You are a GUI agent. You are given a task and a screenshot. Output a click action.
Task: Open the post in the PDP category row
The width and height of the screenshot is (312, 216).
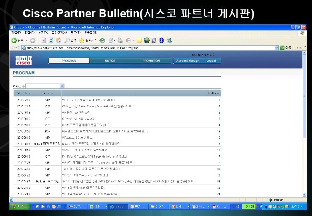coord(105,131)
